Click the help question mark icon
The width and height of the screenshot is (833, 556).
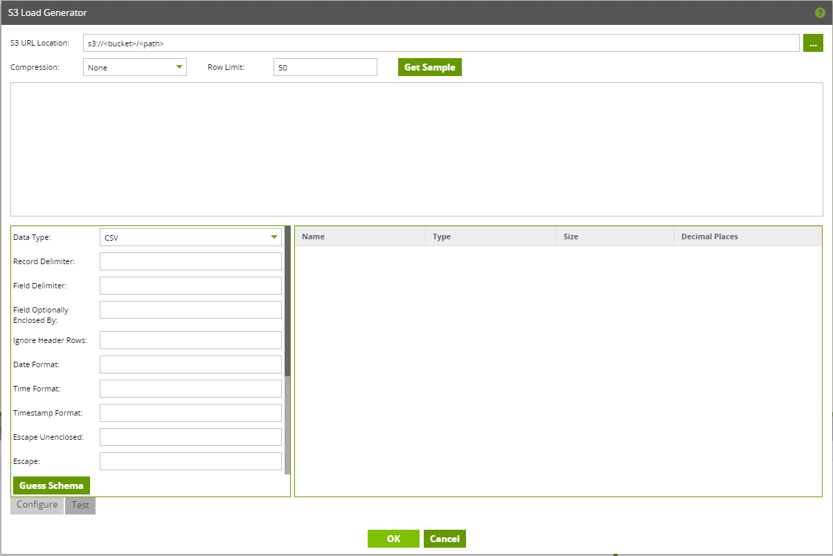point(820,12)
